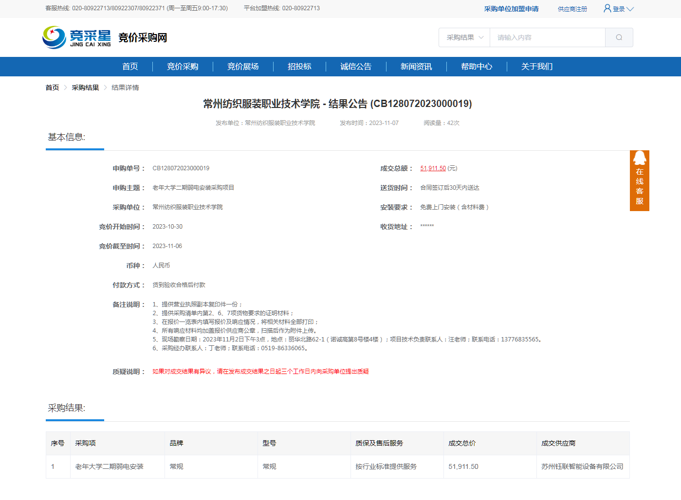Go back to 采购结果 via breadcrumb
Image resolution: width=681 pixels, height=500 pixels.
point(85,88)
